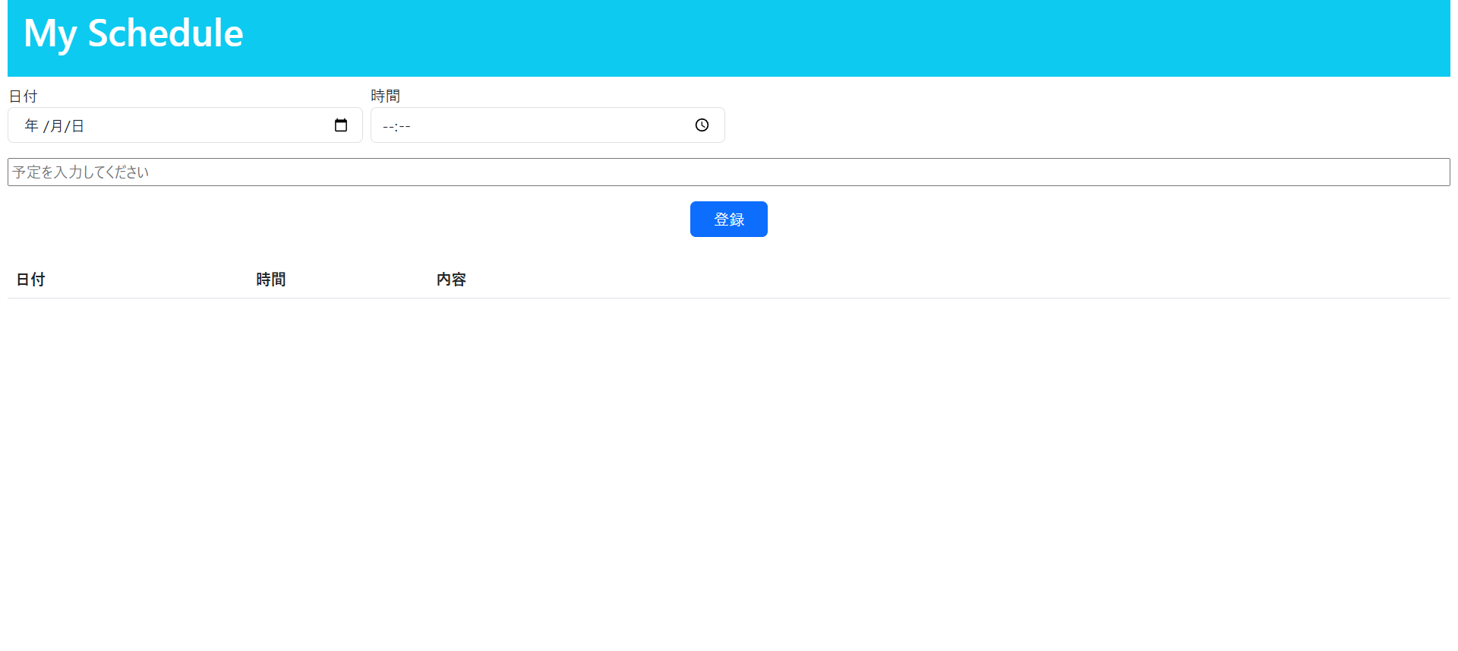The image size is (1458, 651).
Task: Select the 年 year segment of date input
Action: [31, 126]
